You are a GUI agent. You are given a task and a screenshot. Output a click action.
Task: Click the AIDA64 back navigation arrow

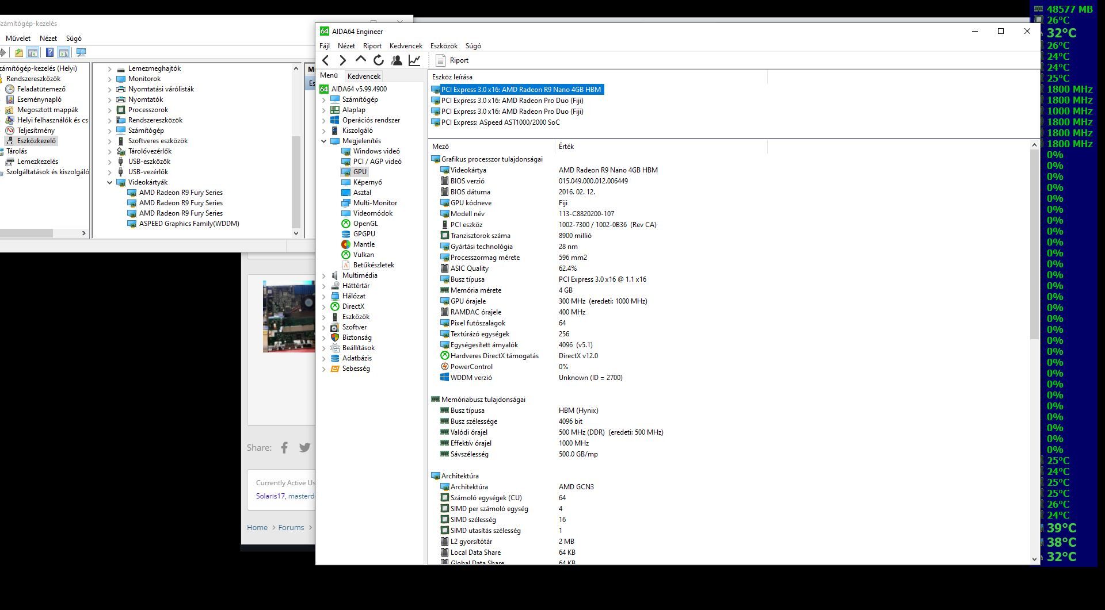click(x=326, y=60)
